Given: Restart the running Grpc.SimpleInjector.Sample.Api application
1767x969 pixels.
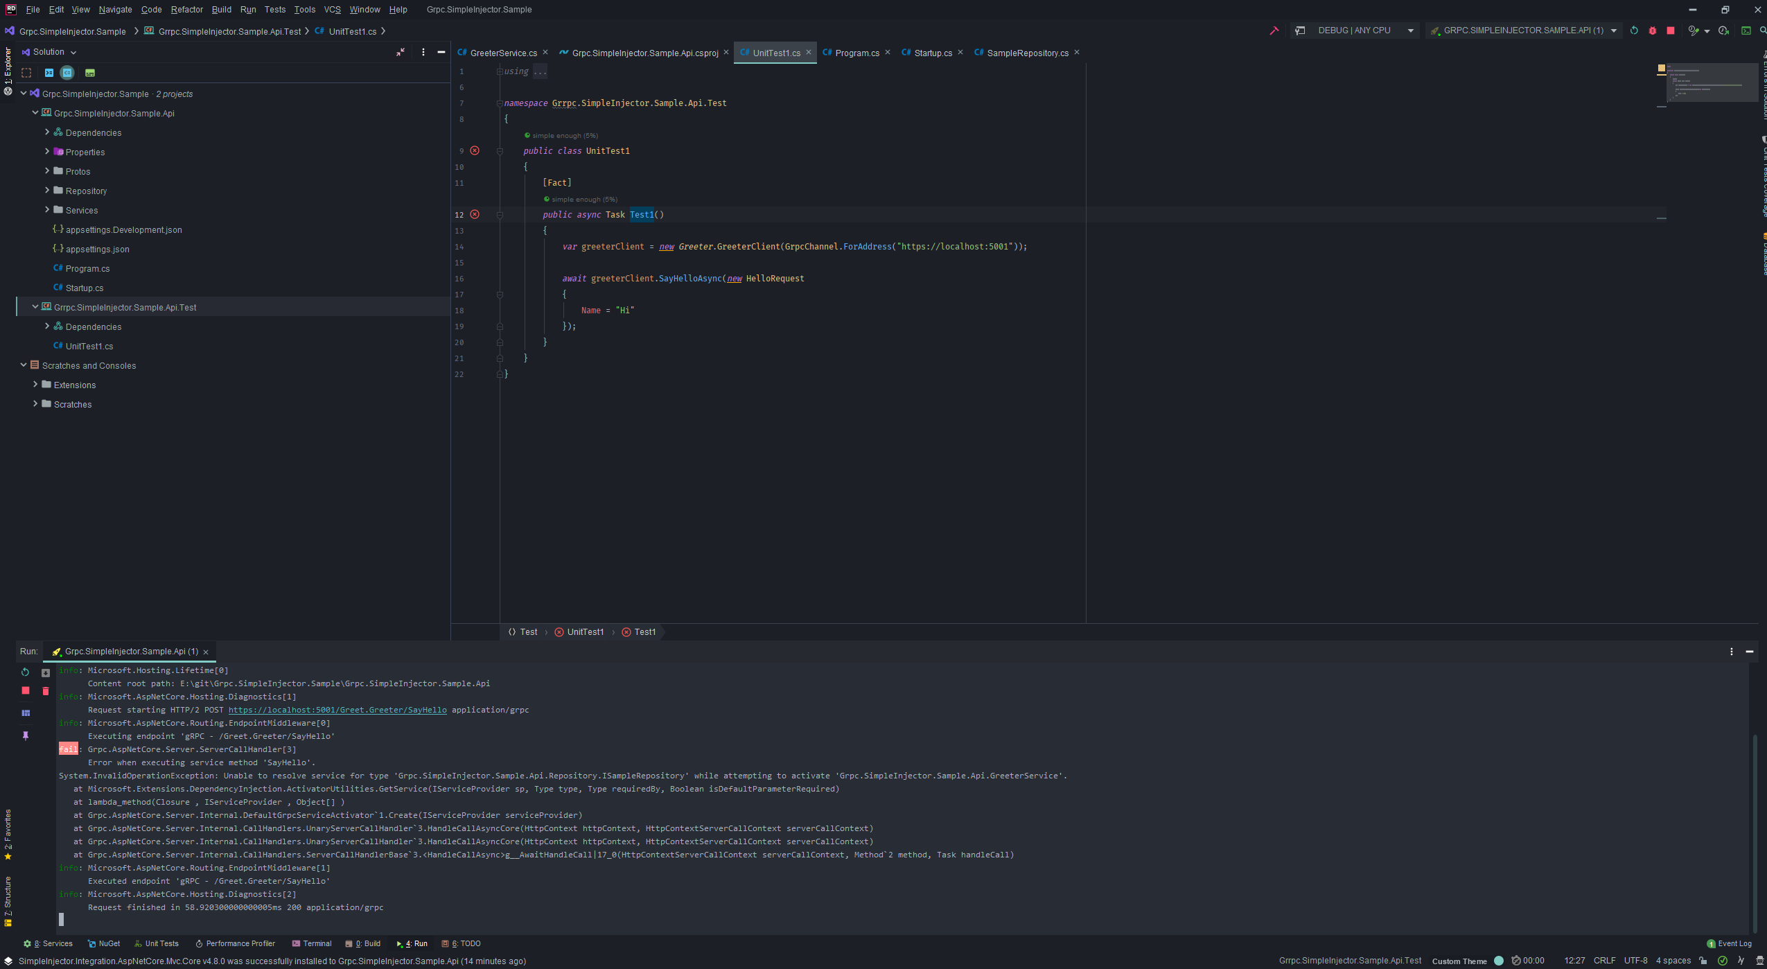Looking at the screenshot, I should (1634, 30).
